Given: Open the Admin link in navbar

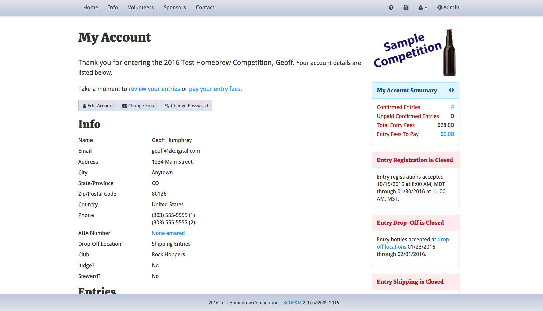Looking at the screenshot, I should coord(448,7).
